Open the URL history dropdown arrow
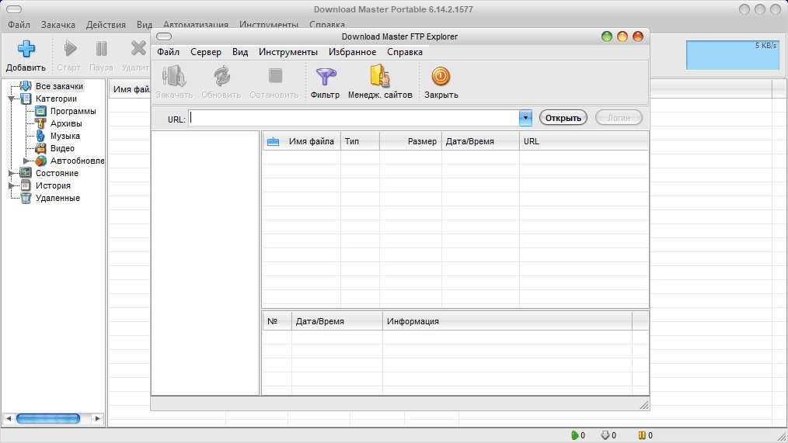Viewport: 788px width, 443px height. click(x=525, y=118)
